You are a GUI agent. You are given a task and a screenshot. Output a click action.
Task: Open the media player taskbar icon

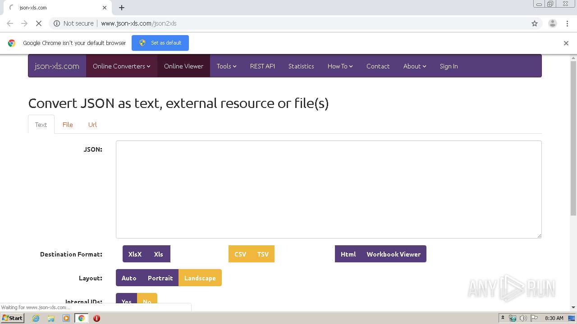(66, 318)
